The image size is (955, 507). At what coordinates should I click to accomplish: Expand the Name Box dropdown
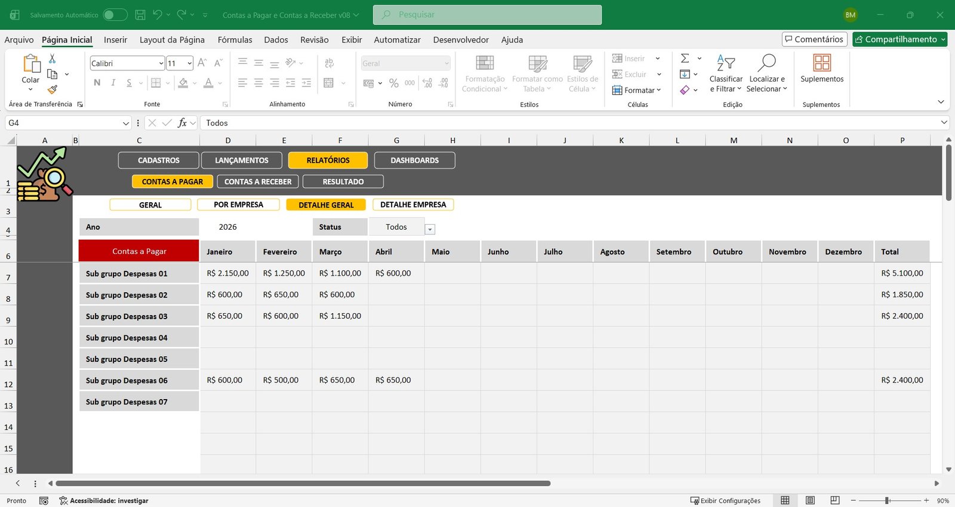point(125,123)
